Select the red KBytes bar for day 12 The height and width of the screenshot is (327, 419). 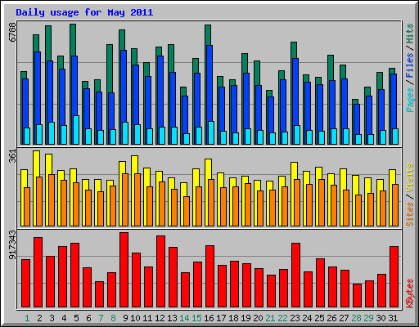[161, 271]
